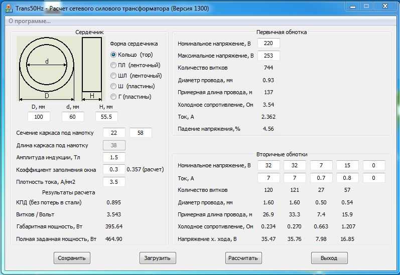Screen dimensions: 400x275
Task: Click the d, мм field showing 60
Action: pyautogui.click(x=73, y=117)
